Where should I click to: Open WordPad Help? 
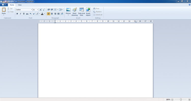(x=189, y=5)
